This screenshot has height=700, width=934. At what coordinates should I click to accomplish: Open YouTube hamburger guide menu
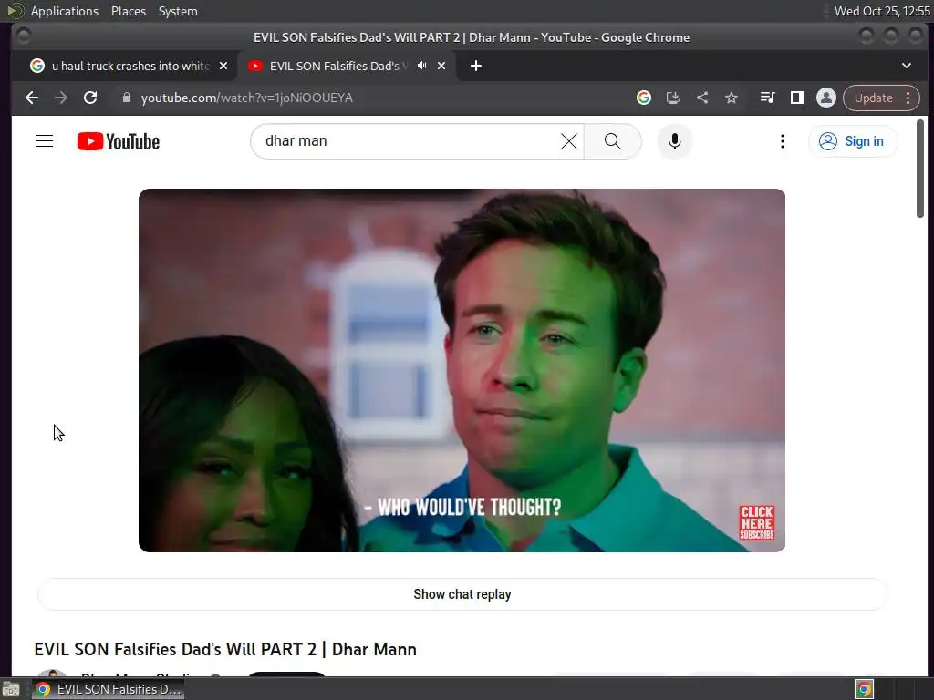45,141
